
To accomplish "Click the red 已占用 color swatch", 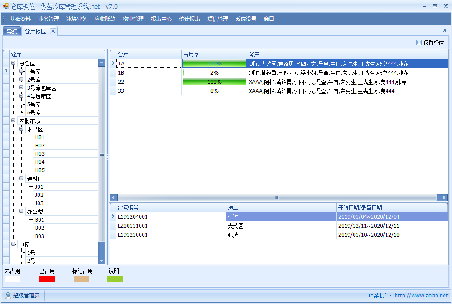I will (47, 279).
